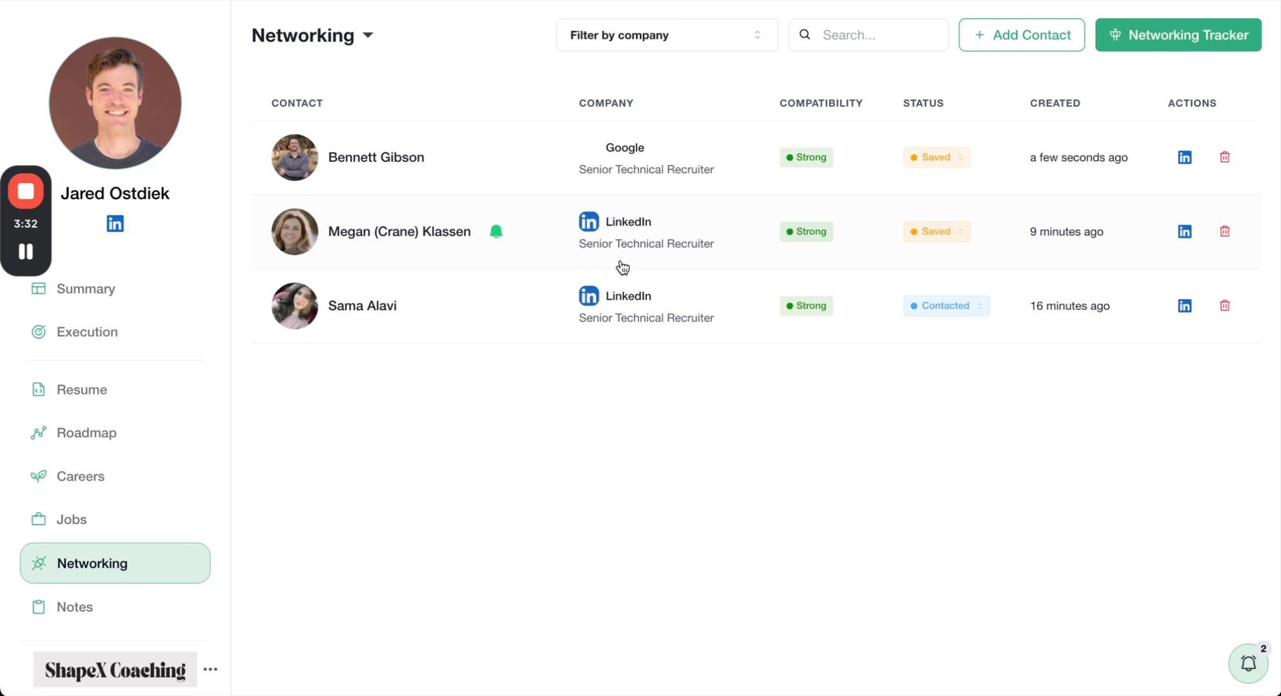This screenshot has width=1281, height=696.
Task: Open the Summary section icon
Action: 38,289
